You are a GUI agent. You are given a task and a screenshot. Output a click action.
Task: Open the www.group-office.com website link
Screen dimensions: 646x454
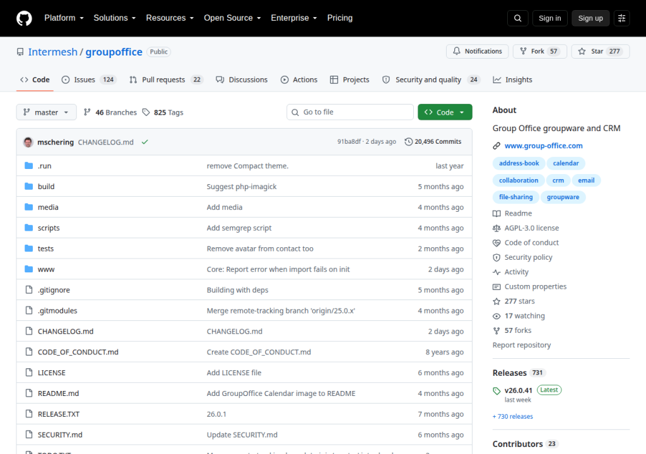[543, 146]
